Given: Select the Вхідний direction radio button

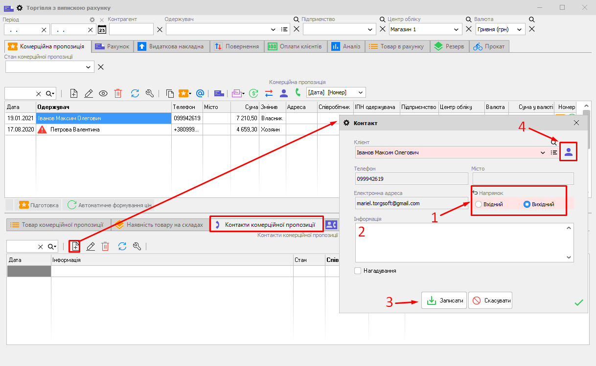Looking at the screenshot, I should pyautogui.click(x=479, y=204).
